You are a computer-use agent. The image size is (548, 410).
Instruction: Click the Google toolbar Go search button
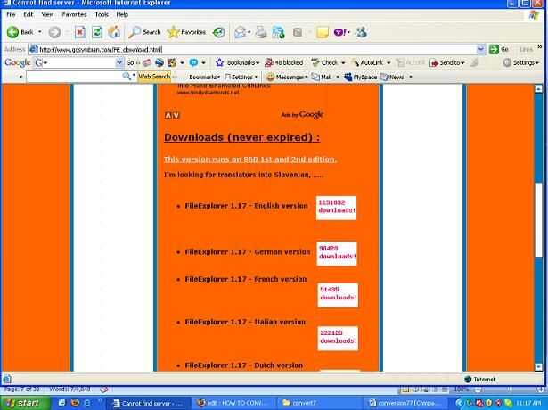(130, 63)
